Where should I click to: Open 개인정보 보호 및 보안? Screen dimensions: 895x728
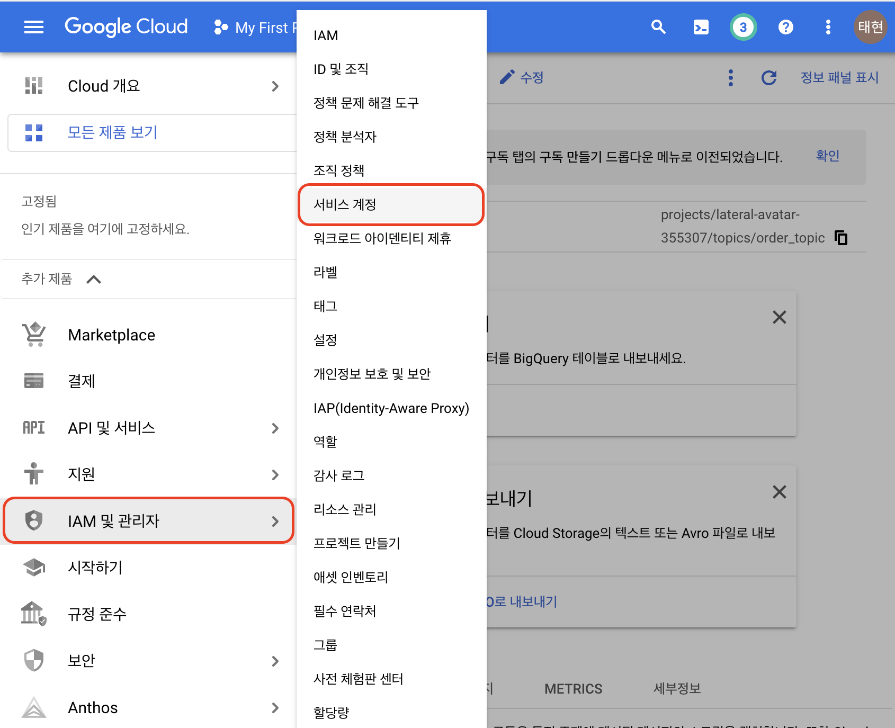(391, 374)
